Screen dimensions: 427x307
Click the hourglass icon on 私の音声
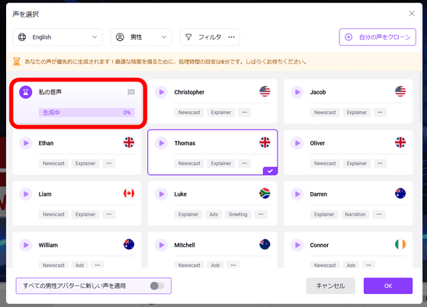[x=26, y=92]
